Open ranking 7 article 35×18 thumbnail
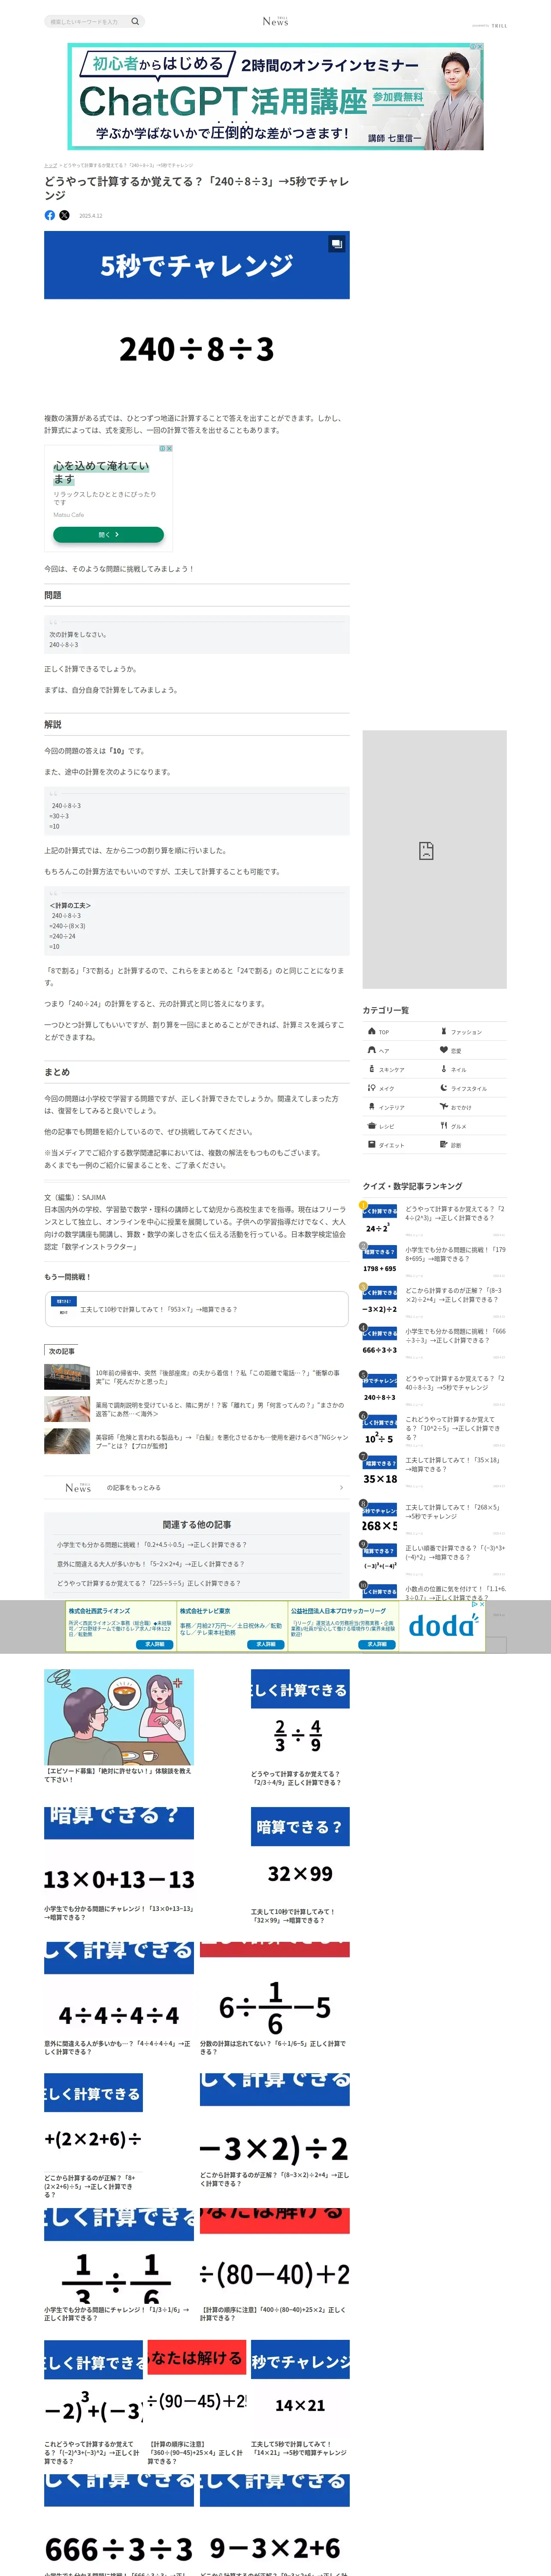551x2576 pixels. pyautogui.click(x=380, y=1472)
